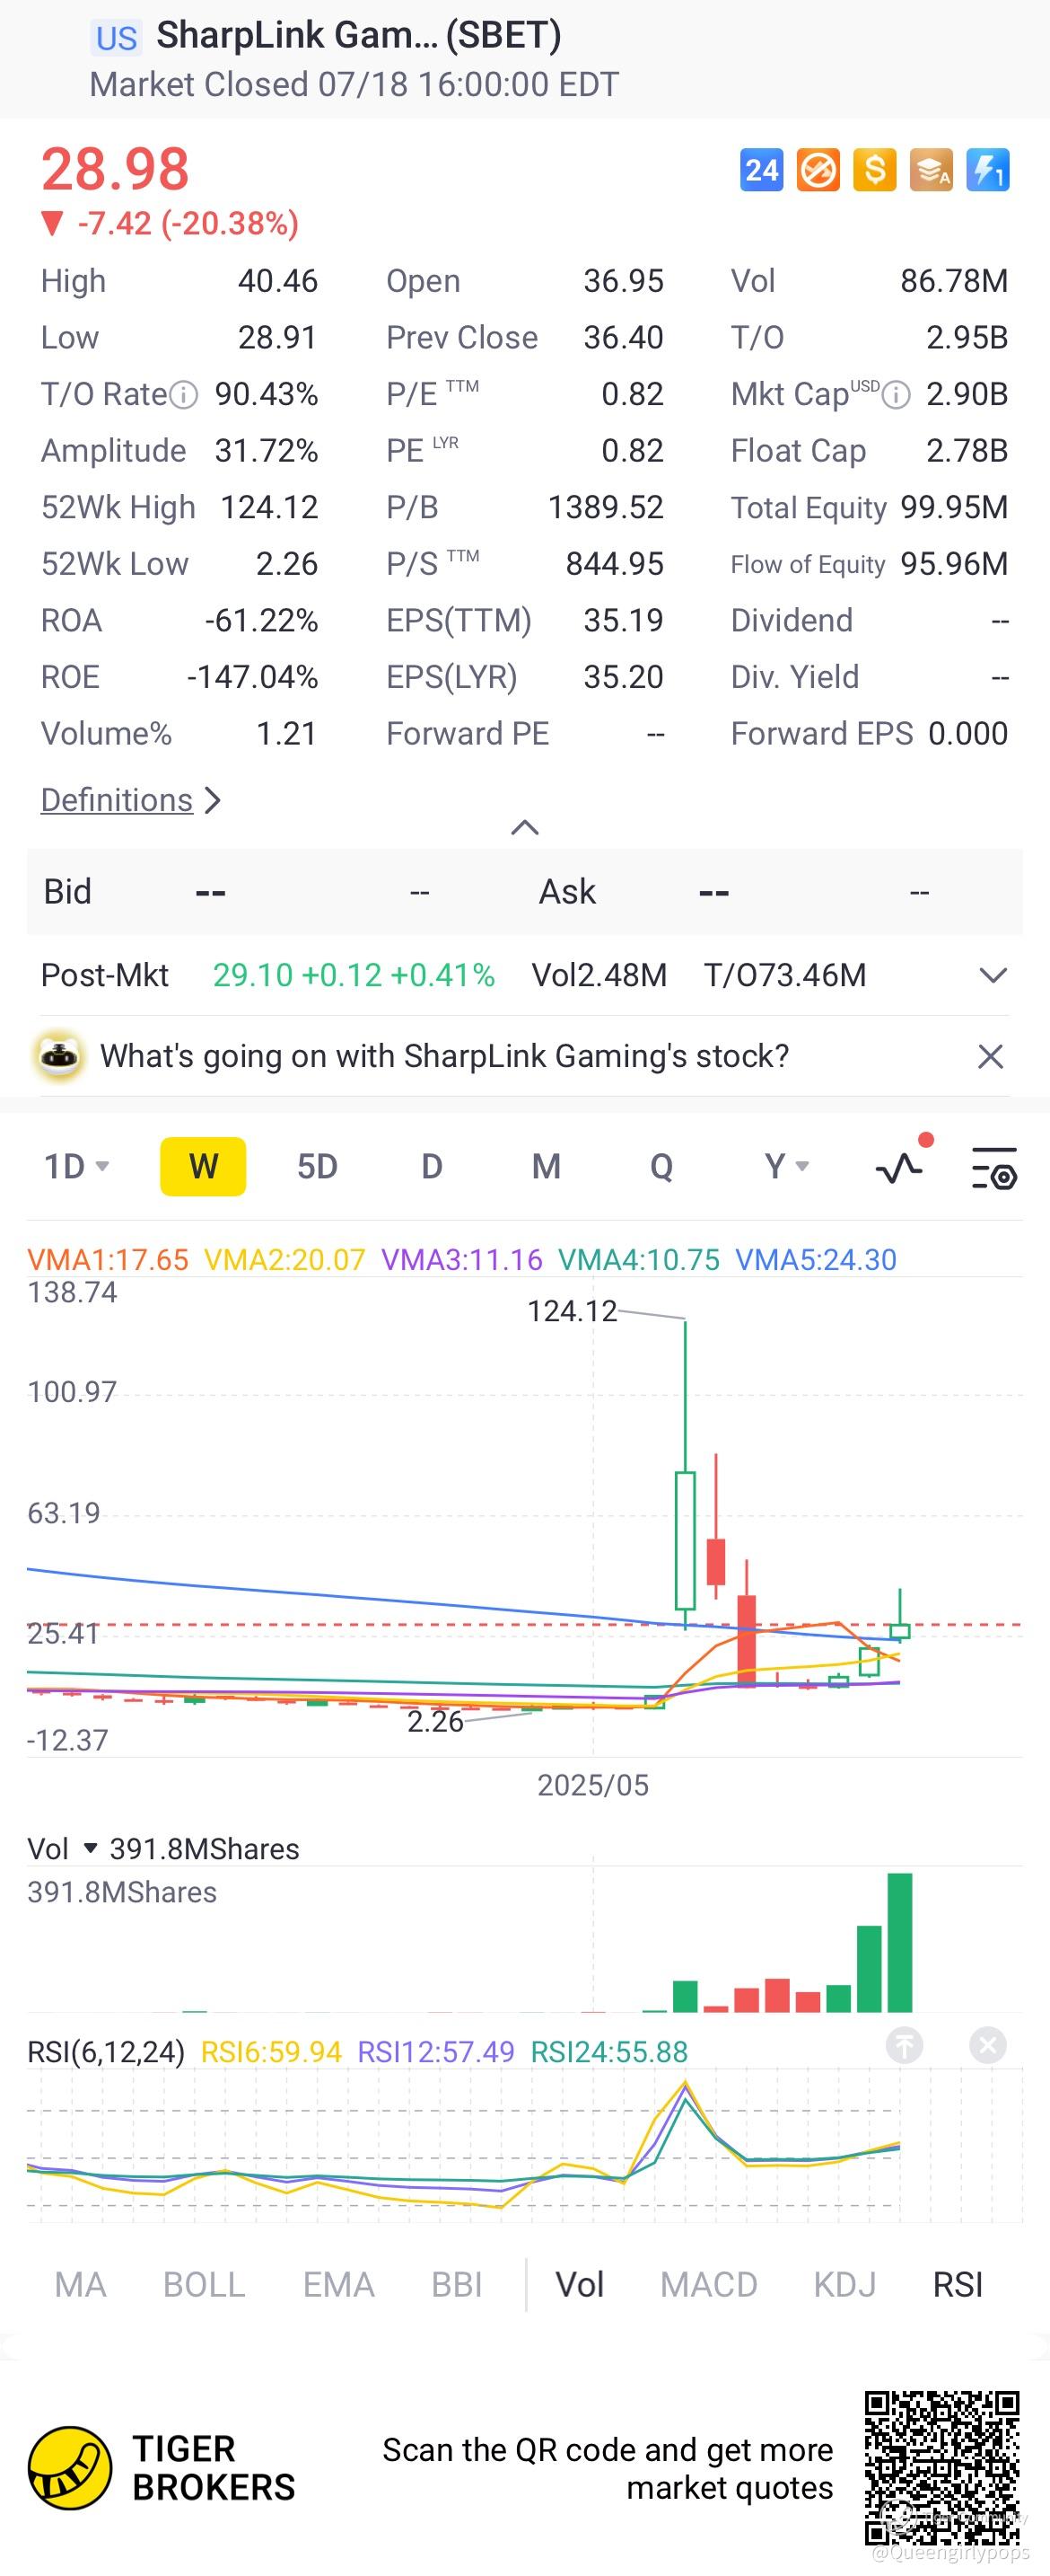Toggle the KDJ sub-indicator
1050x2576 pixels.
coord(844,2285)
